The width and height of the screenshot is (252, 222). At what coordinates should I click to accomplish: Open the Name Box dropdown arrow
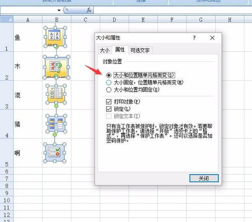(x=59, y=10)
